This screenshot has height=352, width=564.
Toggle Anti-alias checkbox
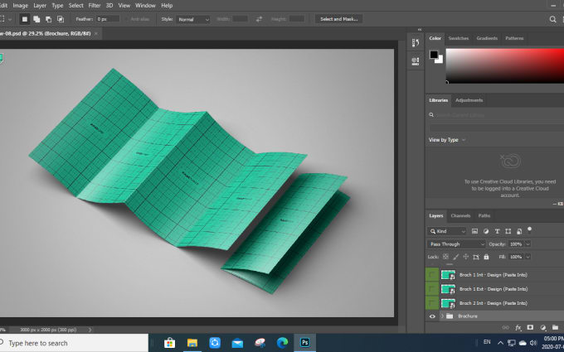pyautogui.click(x=127, y=19)
